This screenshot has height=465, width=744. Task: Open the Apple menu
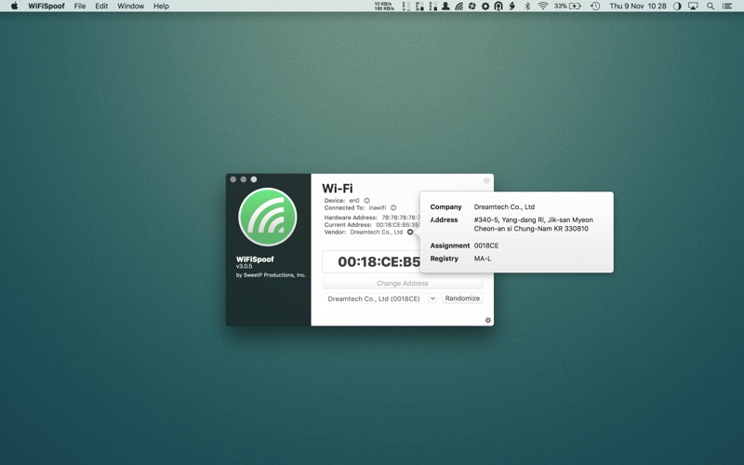click(x=14, y=7)
